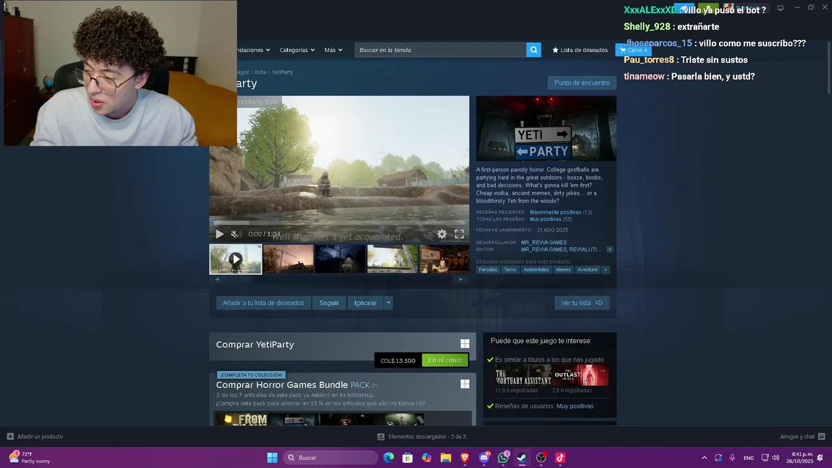The height and width of the screenshot is (468, 832).
Task: Toggle trailer fullscreen mode
Action: [459, 234]
